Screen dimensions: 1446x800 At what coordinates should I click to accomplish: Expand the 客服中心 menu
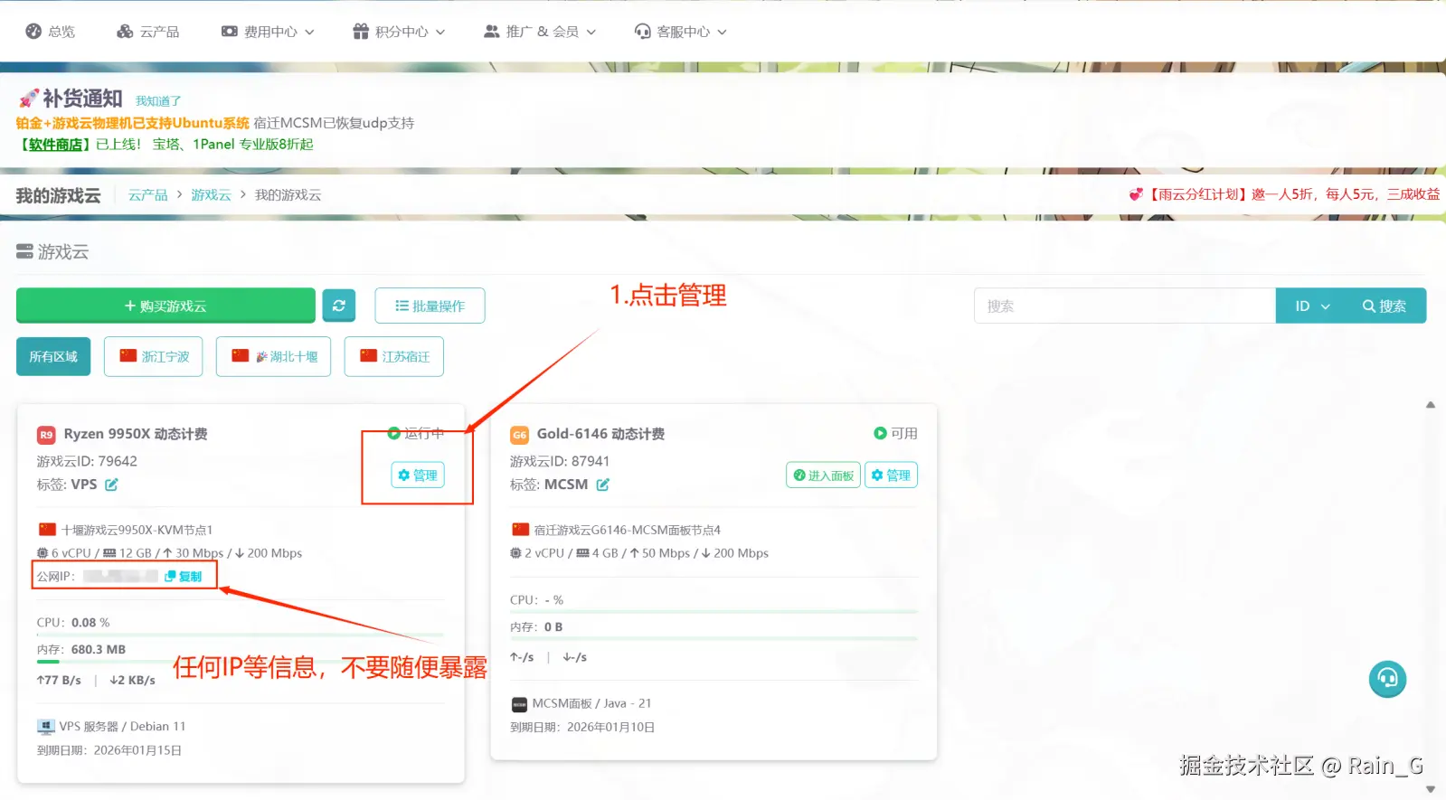(x=680, y=32)
